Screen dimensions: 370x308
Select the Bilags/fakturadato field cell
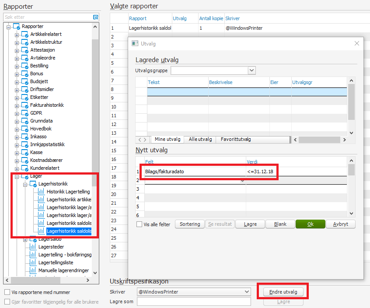(195, 171)
